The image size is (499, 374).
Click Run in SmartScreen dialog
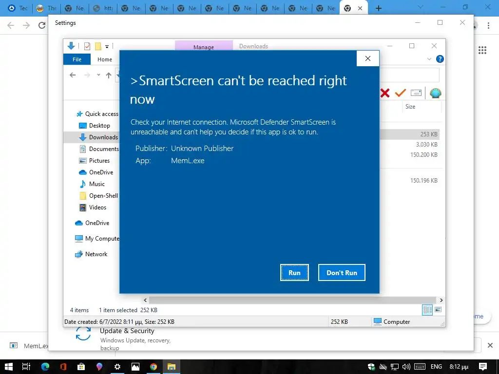tap(294, 273)
